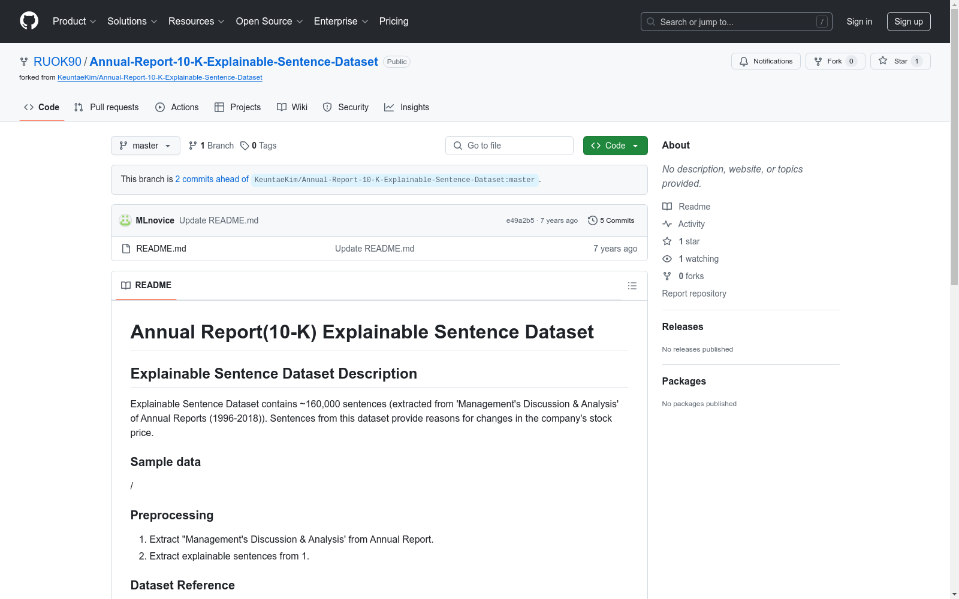Click the forked repository icon beside RUOK90
The height and width of the screenshot is (599, 959).
[x=24, y=62]
